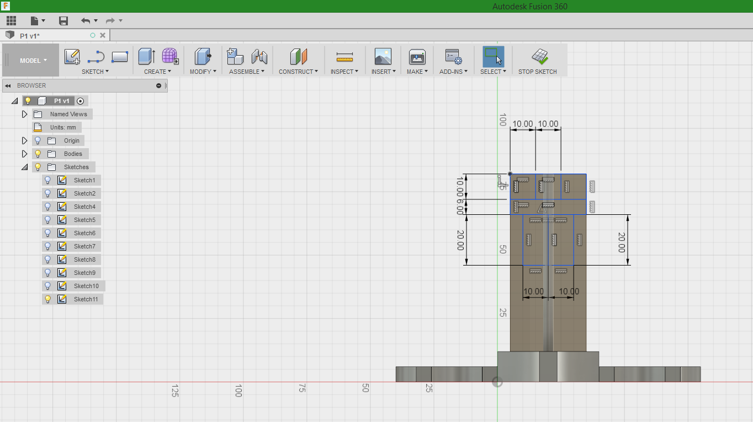This screenshot has height=422, width=753.
Task: Select the Rectangle sketch tool icon
Action: [120, 56]
